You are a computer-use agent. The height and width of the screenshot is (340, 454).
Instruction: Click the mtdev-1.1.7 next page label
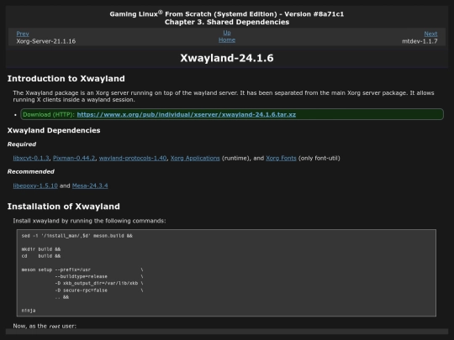[x=420, y=41]
